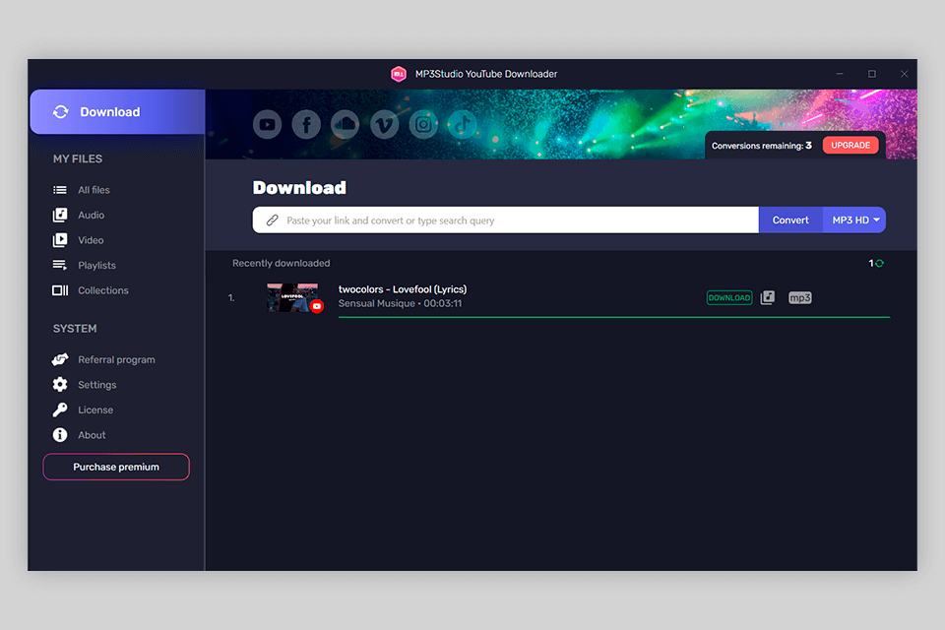Select the Download tab in sidebar
This screenshot has height=630, width=945.
[x=116, y=112]
